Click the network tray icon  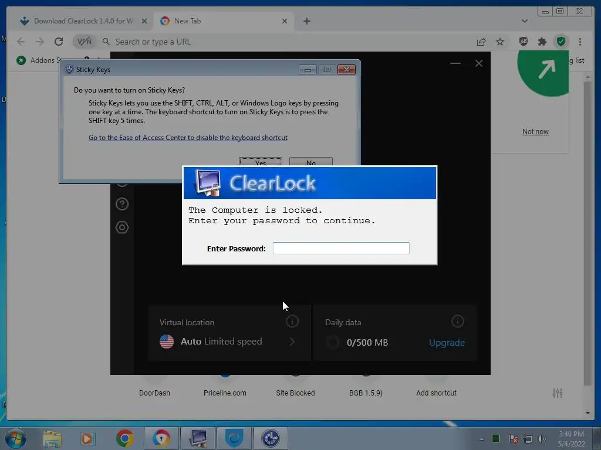click(528, 439)
